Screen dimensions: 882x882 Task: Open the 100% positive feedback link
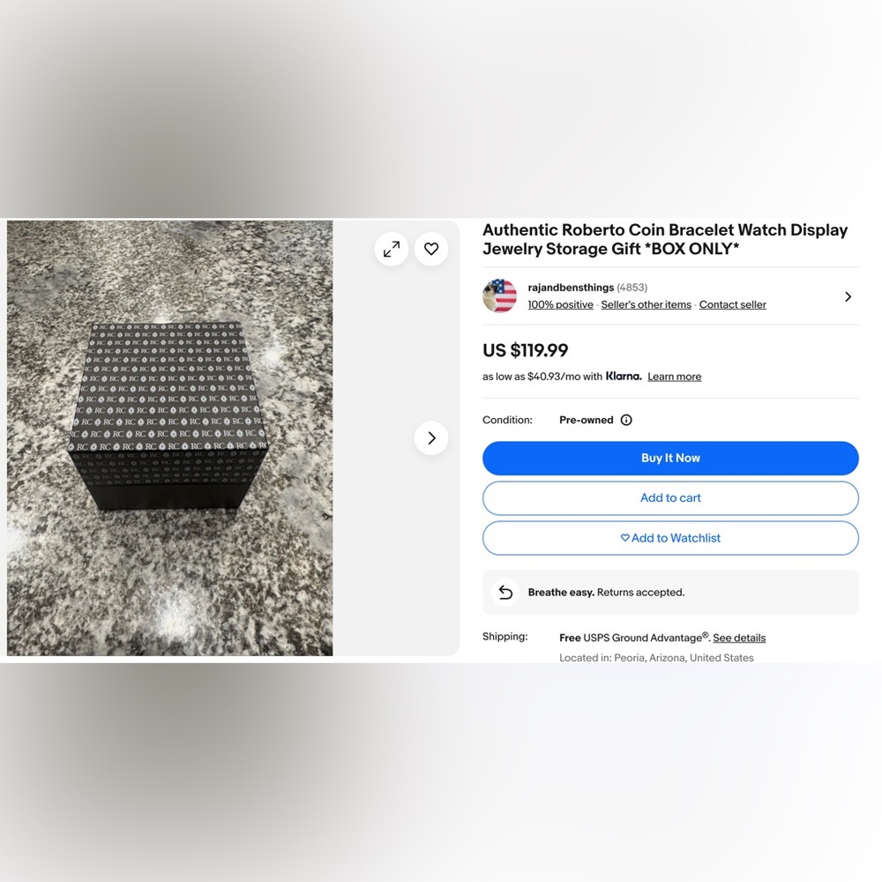pos(560,304)
